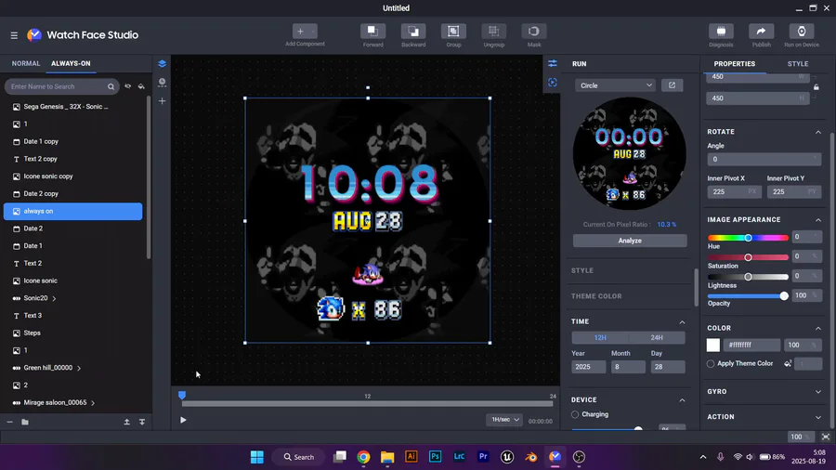Open the hamburger main menu
Image resolution: width=836 pixels, height=470 pixels.
[x=14, y=35]
